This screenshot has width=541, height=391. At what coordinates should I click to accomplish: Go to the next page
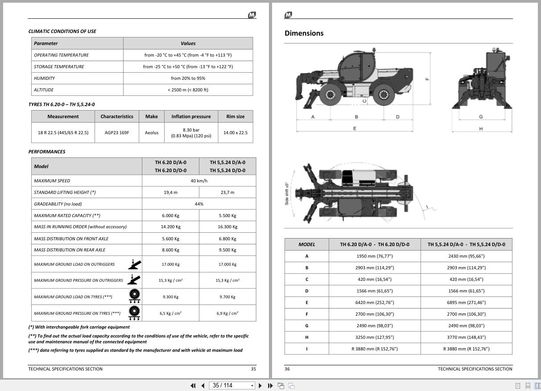(260, 386)
